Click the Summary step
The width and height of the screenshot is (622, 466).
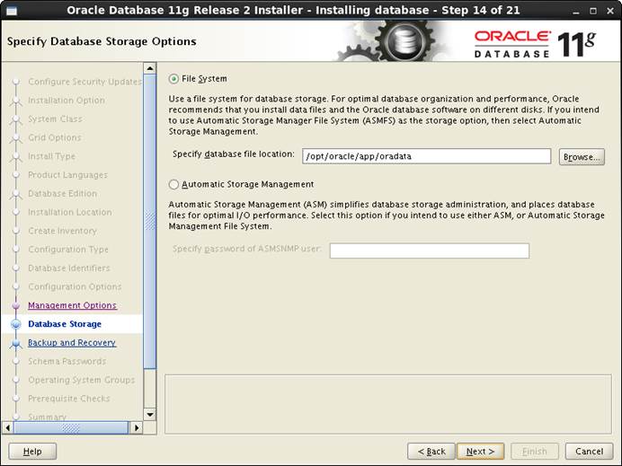coord(48,417)
